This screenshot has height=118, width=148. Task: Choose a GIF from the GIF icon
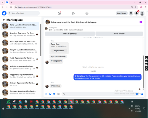(x=59, y=94)
